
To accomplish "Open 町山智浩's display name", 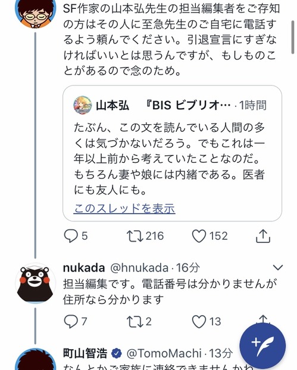I will 85,353.
